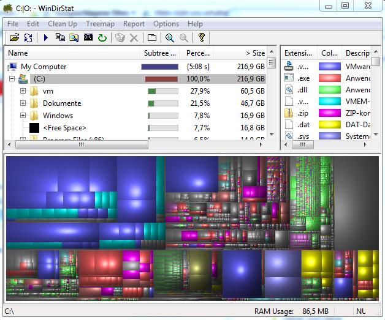Screen dimensions: 385x320
Task: Click the green Refresh Selected icon
Action: 102,38
